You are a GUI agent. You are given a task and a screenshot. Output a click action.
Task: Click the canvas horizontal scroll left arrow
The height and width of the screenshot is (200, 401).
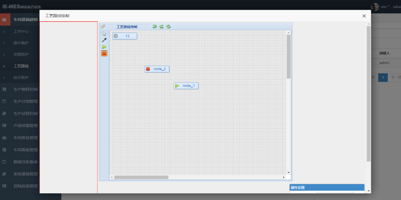(x=112, y=177)
